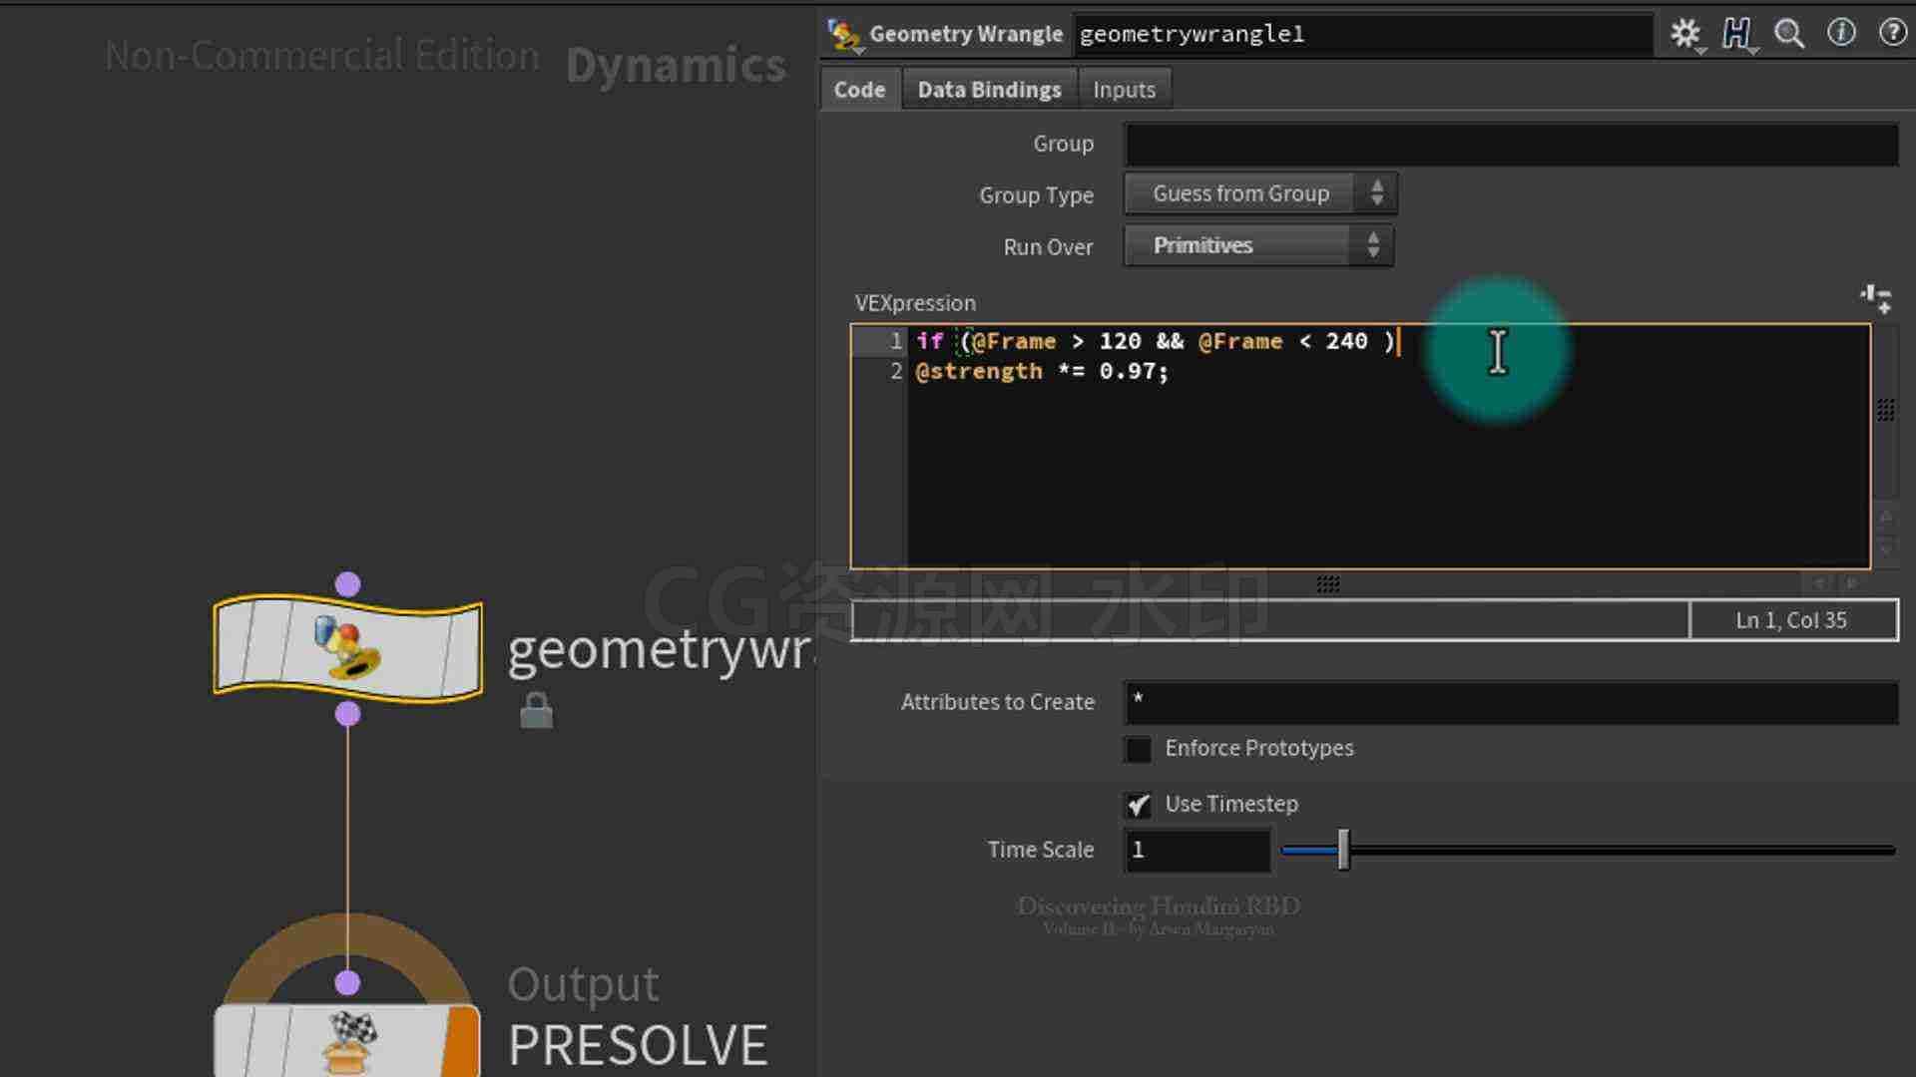1916x1077 pixels.
Task: Click the VEXpression editor resize grip at bottom
Action: pos(1327,584)
